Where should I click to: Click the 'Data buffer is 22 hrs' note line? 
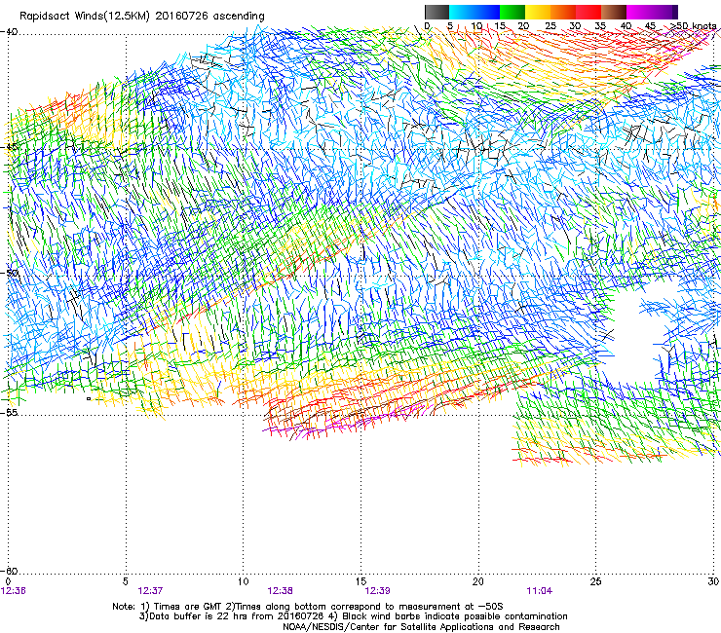[x=353, y=616]
